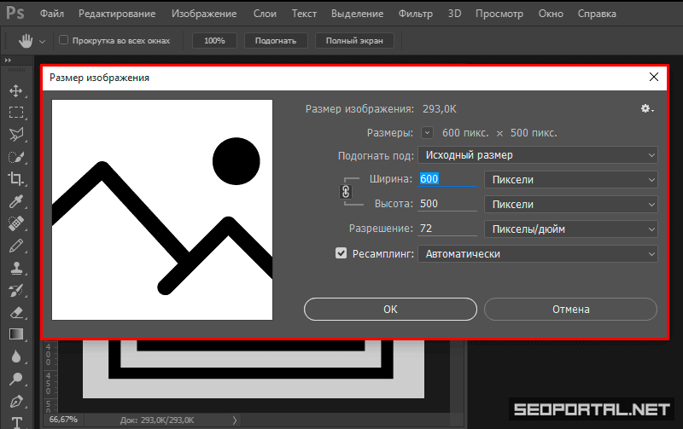Open the Ширина units dropdown
This screenshot has height=429, width=683.
tap(570, 180)
